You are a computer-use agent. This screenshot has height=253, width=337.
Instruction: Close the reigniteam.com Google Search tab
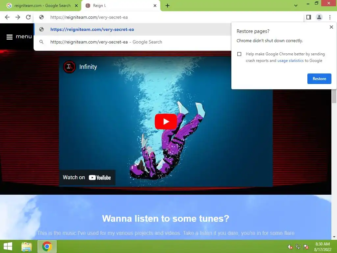[76, 6]
